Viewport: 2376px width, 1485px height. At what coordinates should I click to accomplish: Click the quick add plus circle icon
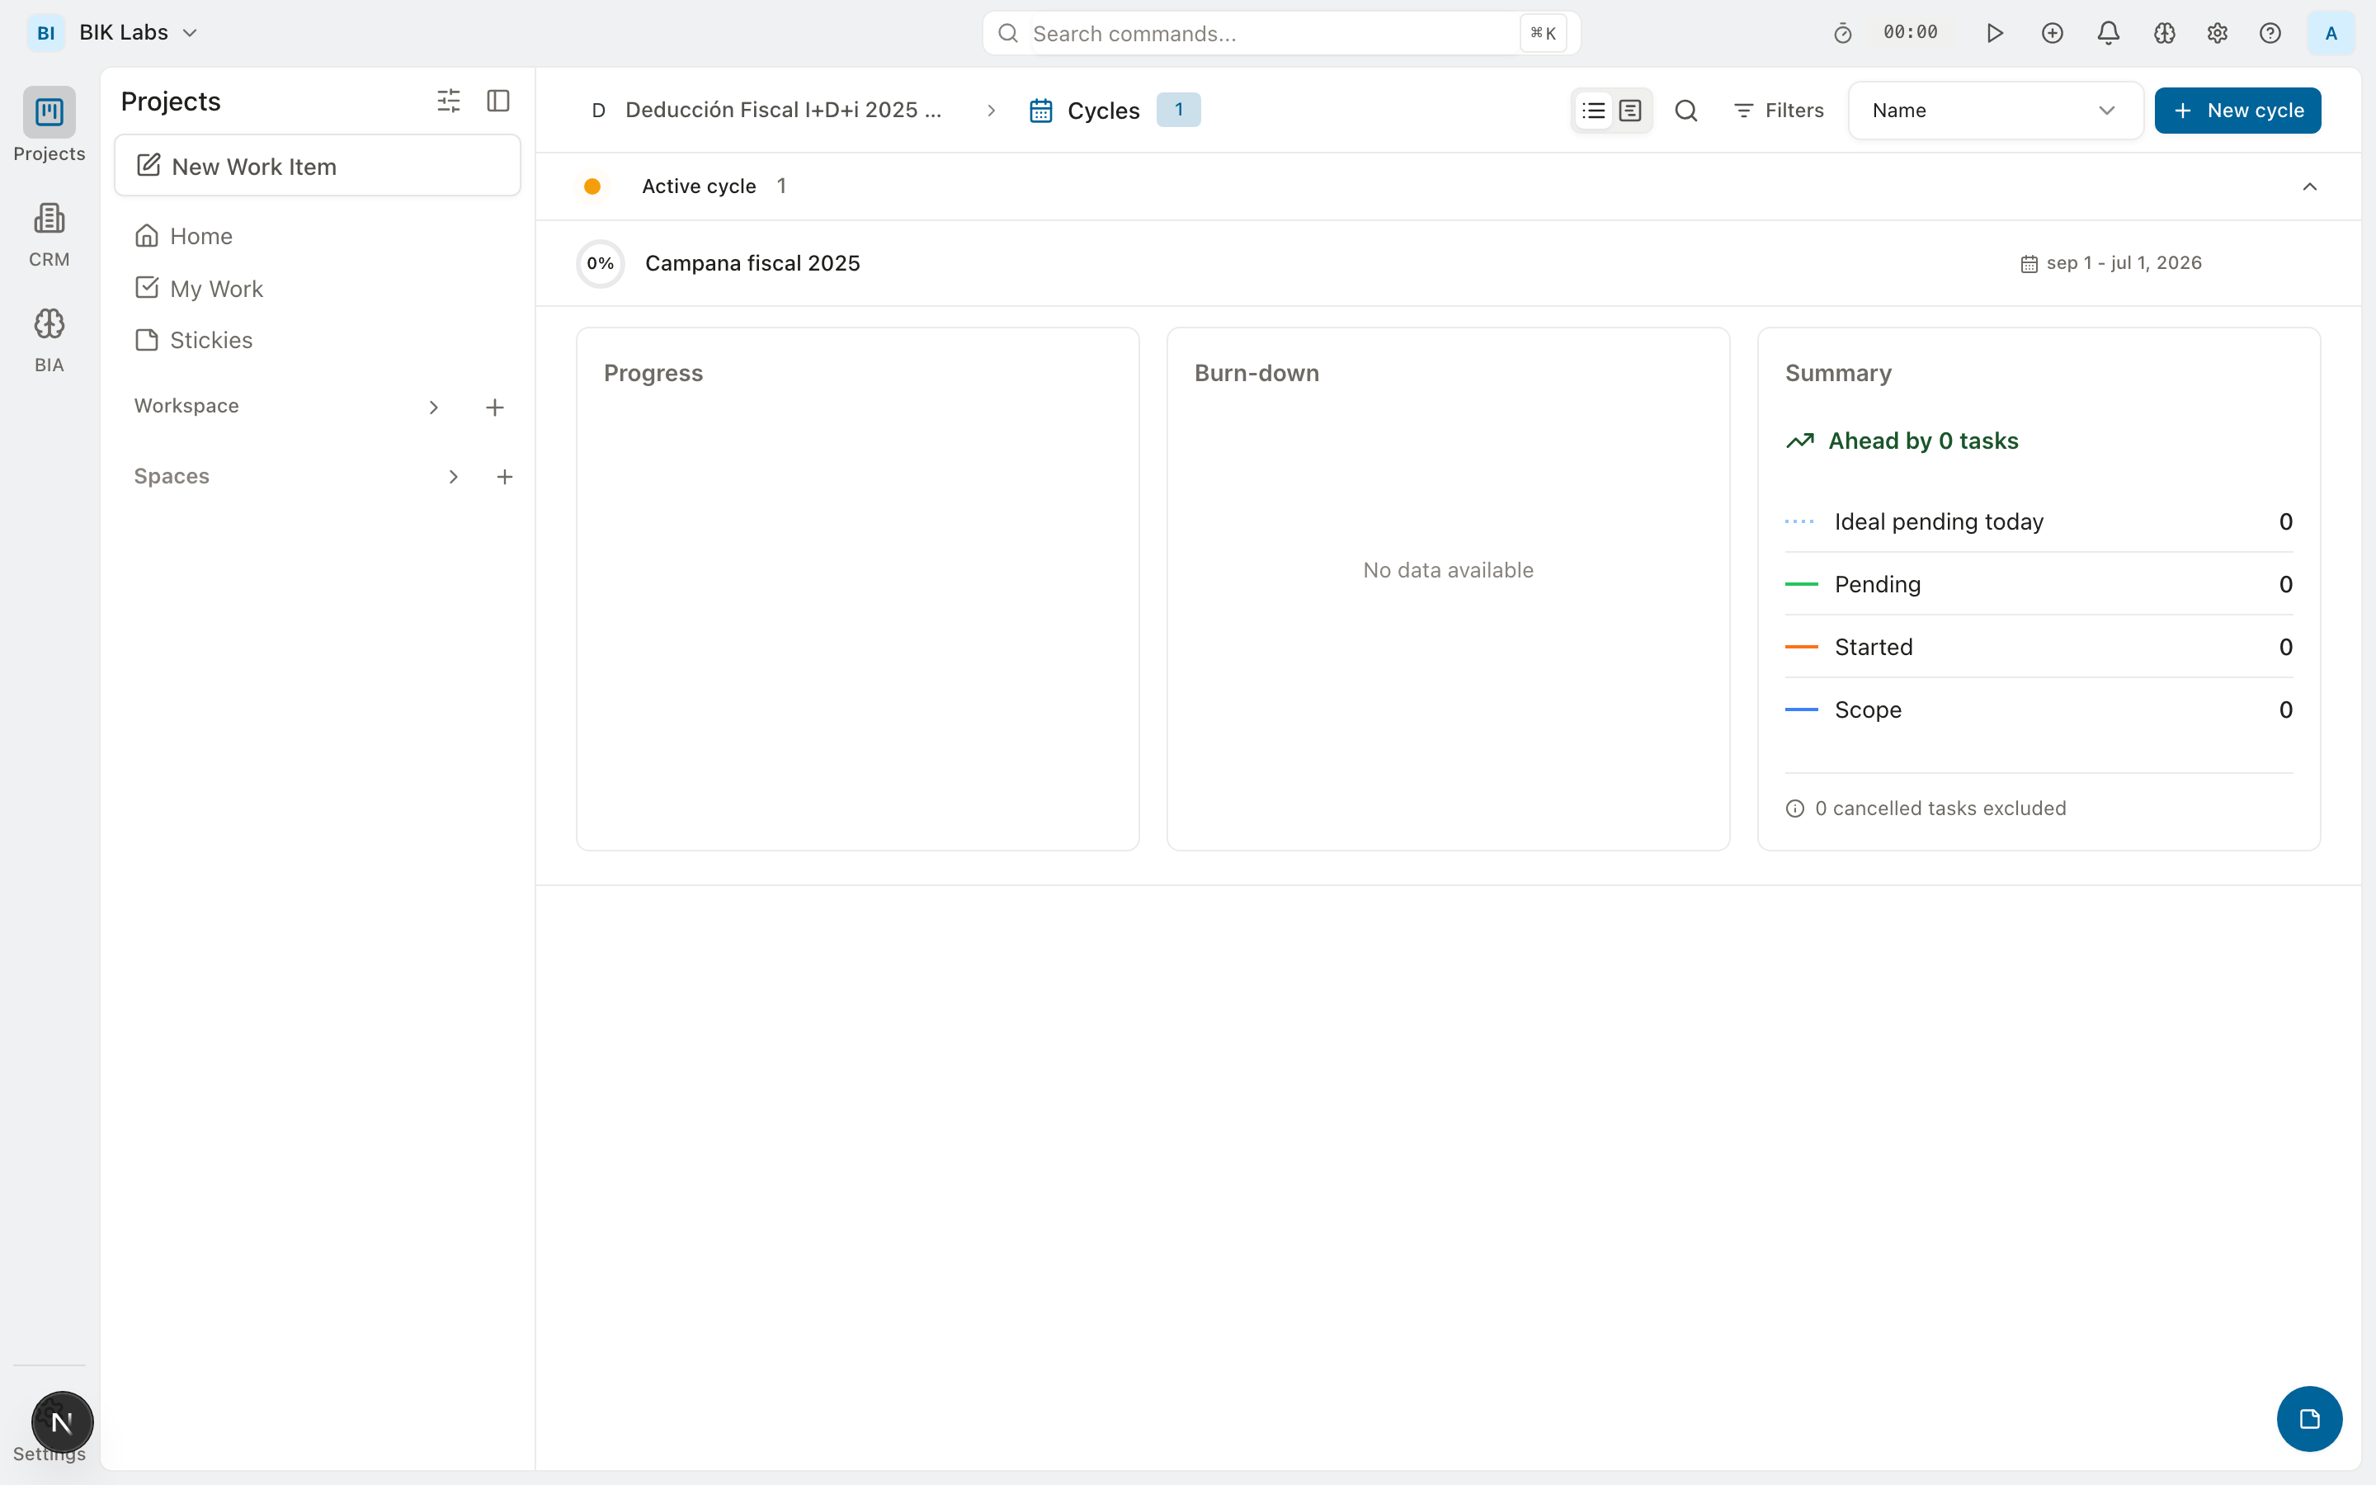[2052, 33]
